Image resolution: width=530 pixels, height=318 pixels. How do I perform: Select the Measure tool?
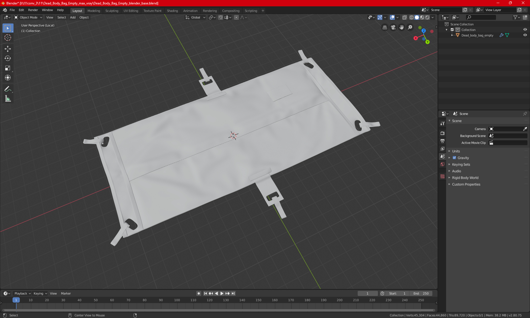[x=8, y=99]
